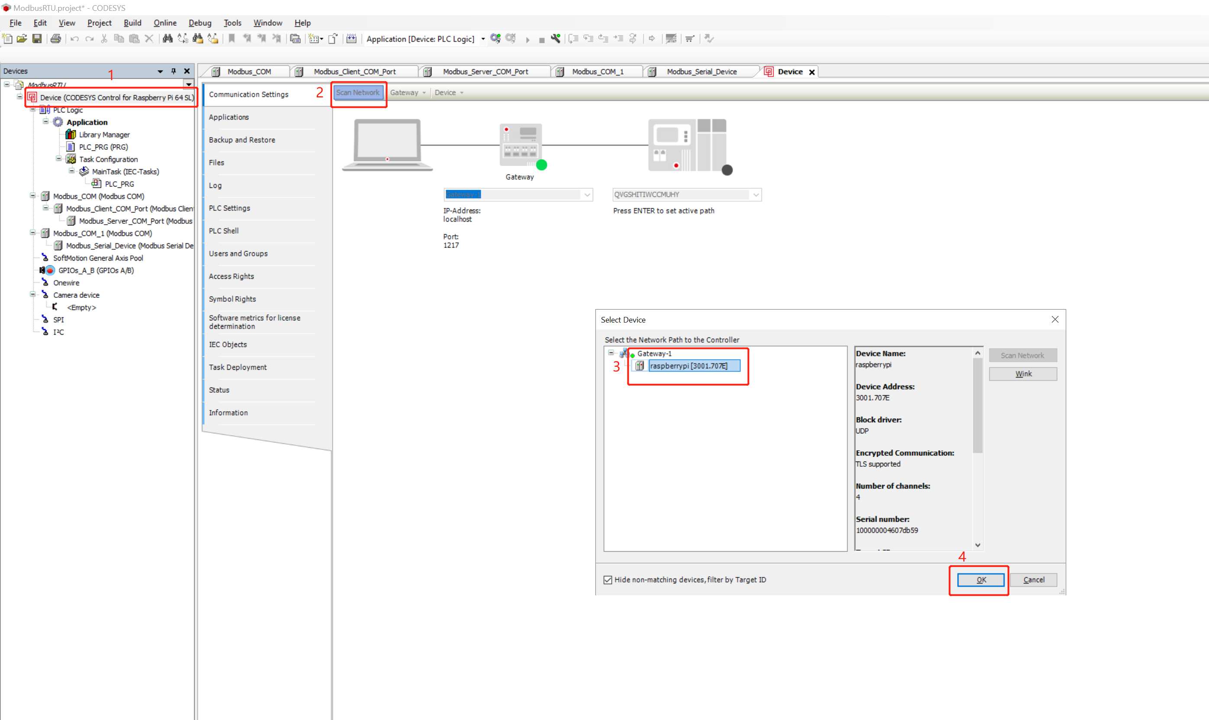This screenshot has height=720, width=1209.
Task: Open the QVGSHITIWCCMUHY device combo dropdown
Action: coord(756,195)
